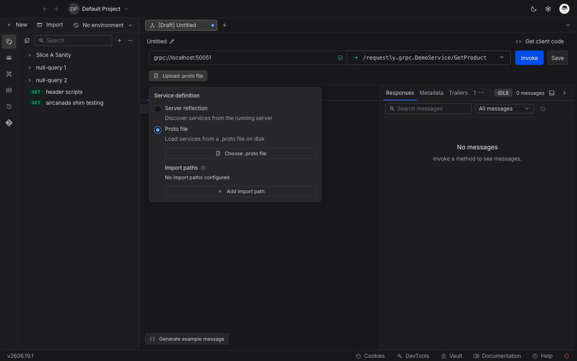Open the No environment dropdown
Image resolution: width=577 pixels, height=361 pixels.
[x=103, y=25]
